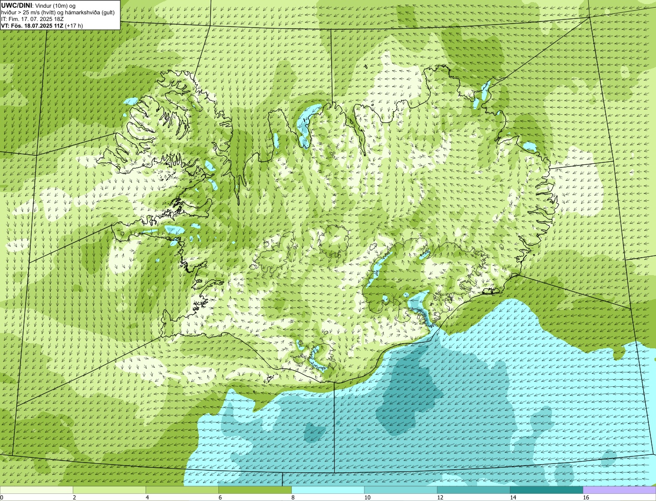Click the '2' label on the color scale
The image size is (656, 501).
74,497
